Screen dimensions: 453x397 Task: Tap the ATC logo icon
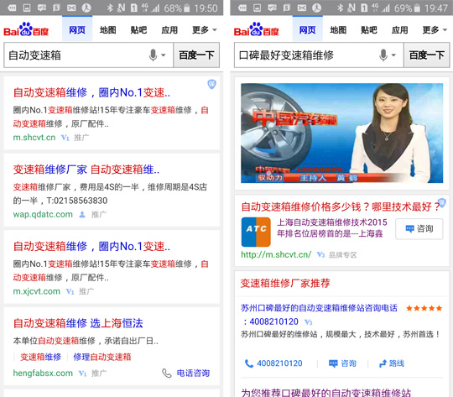tap(256, 232)
